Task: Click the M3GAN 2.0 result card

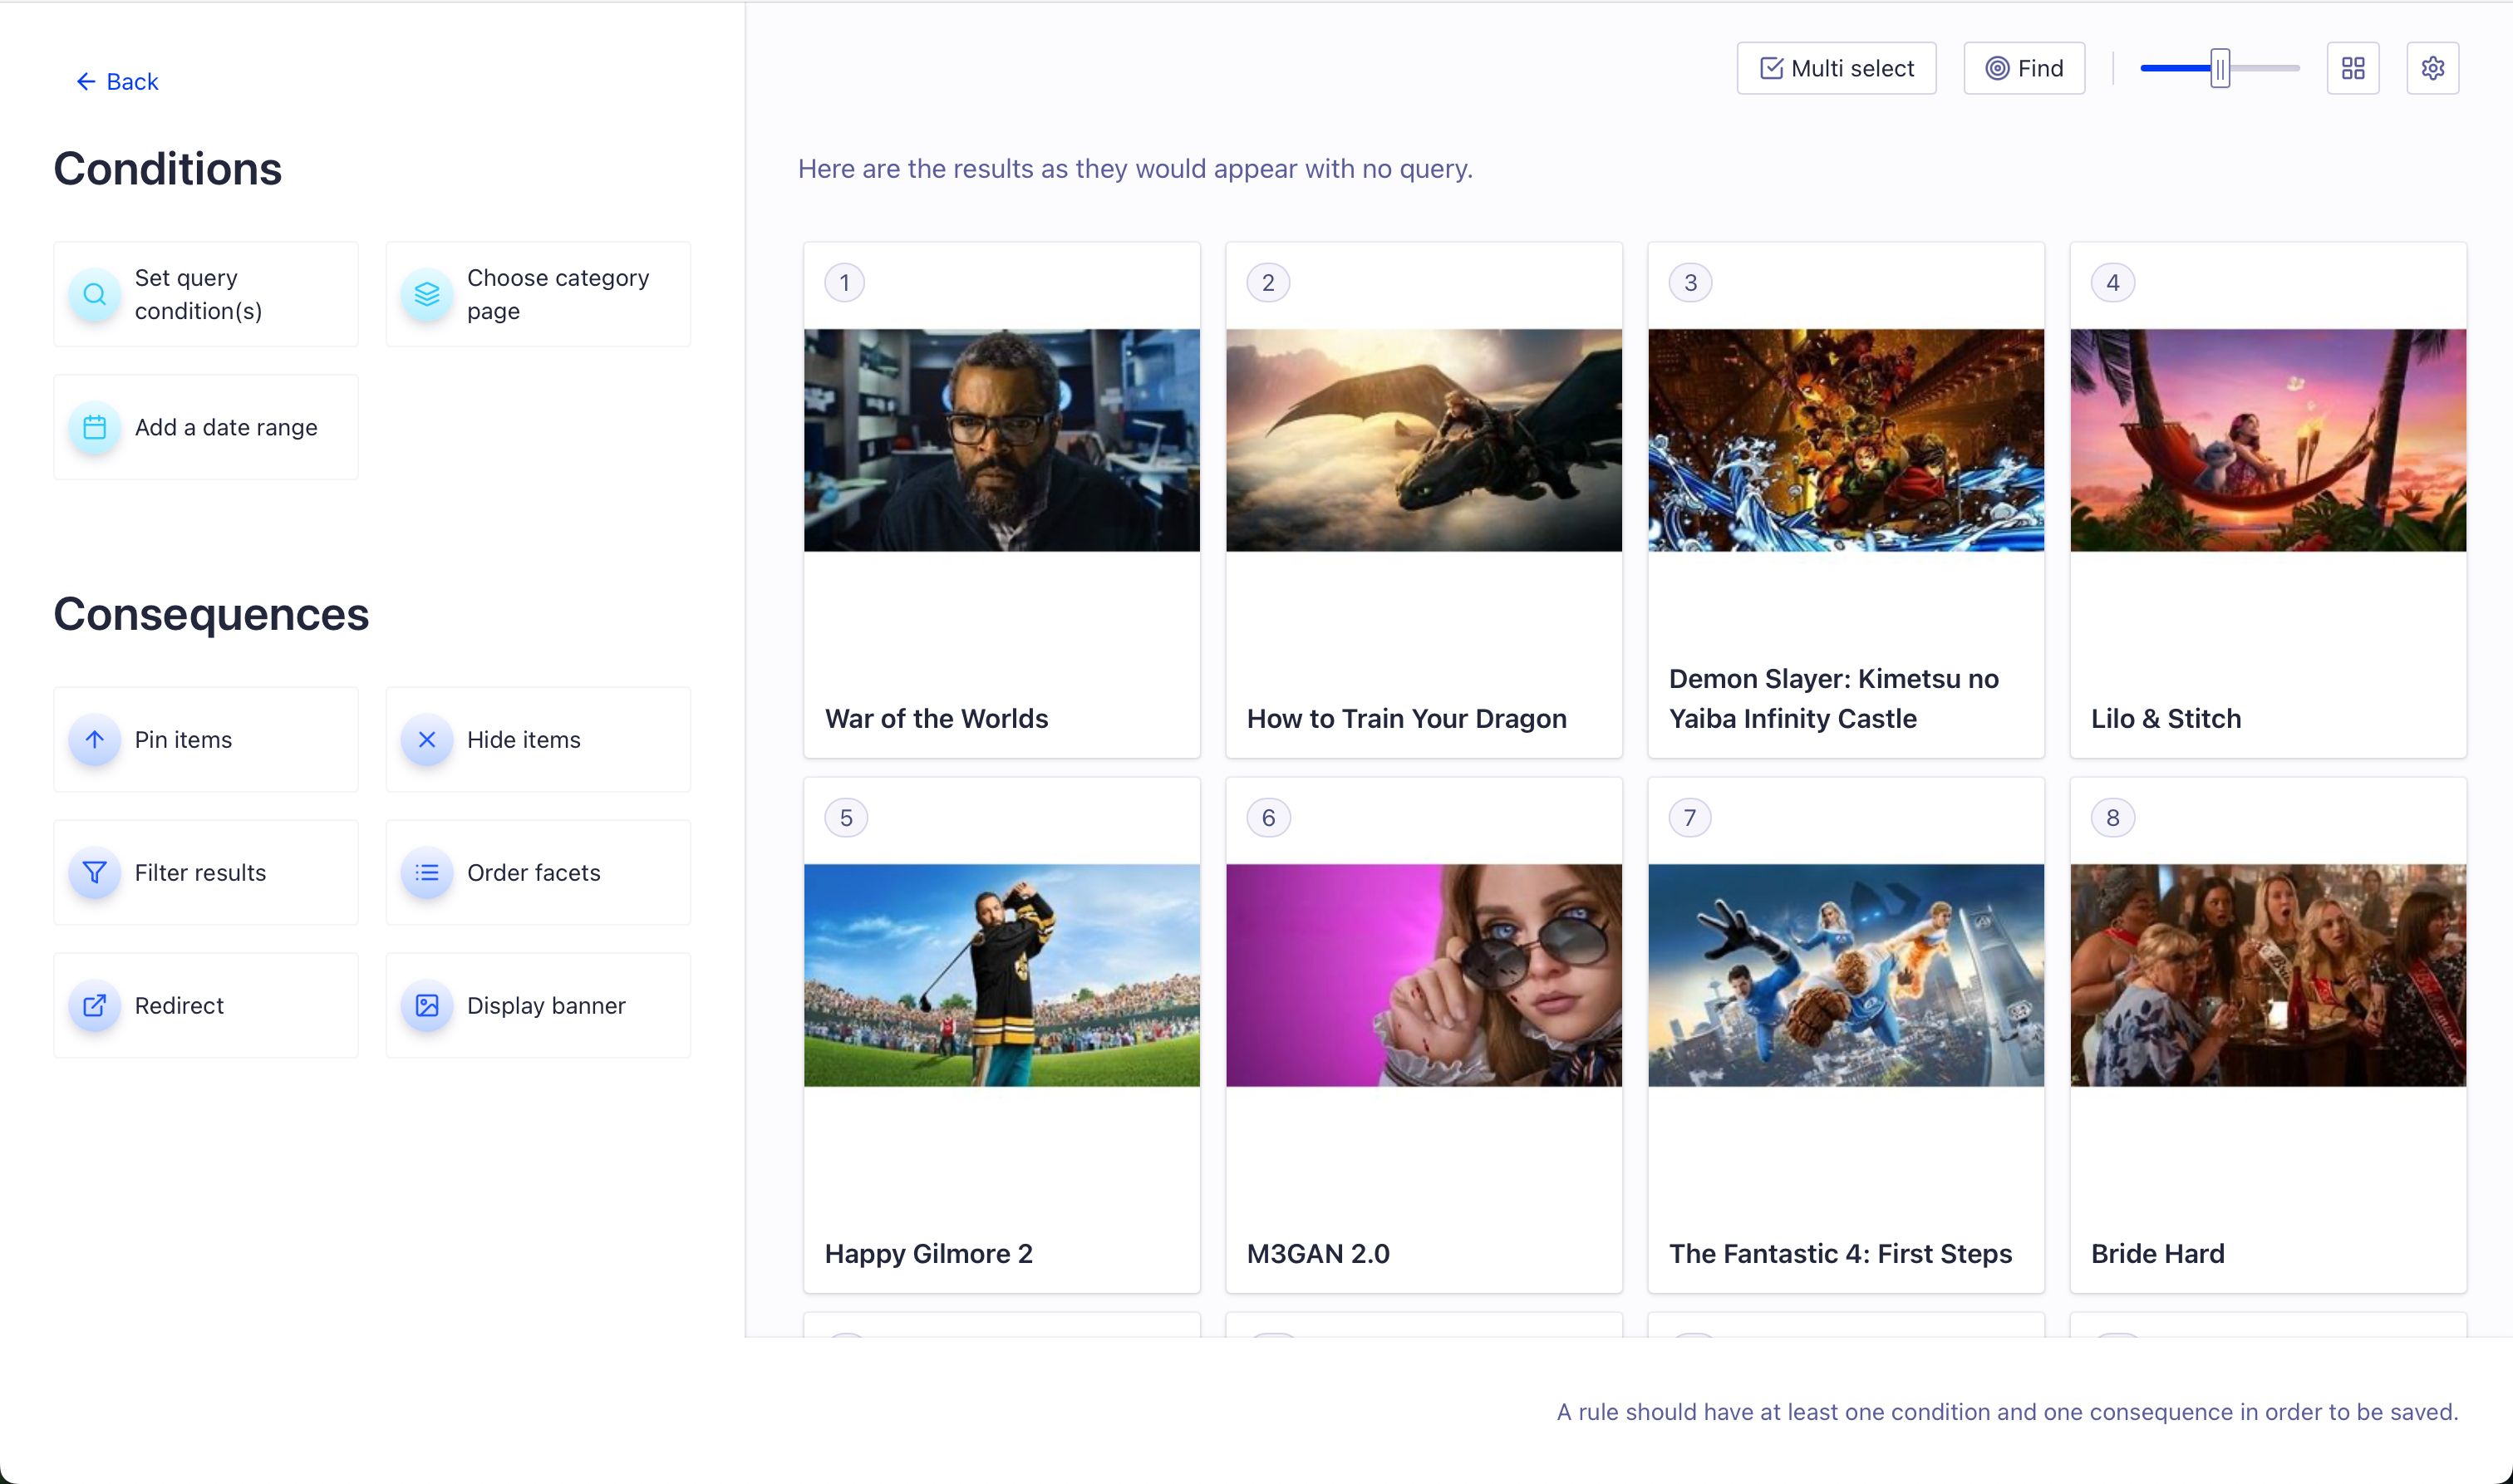Action: click(1423, 1035)
